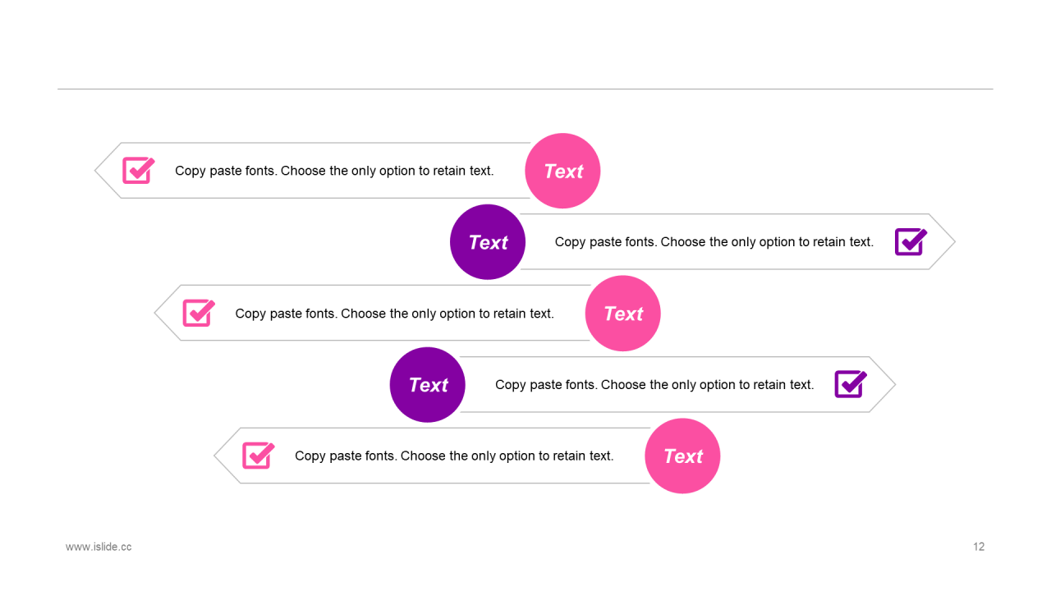Select the bottom pink Text circle
The image size is (1051, 591).
[x=682, y=456]
